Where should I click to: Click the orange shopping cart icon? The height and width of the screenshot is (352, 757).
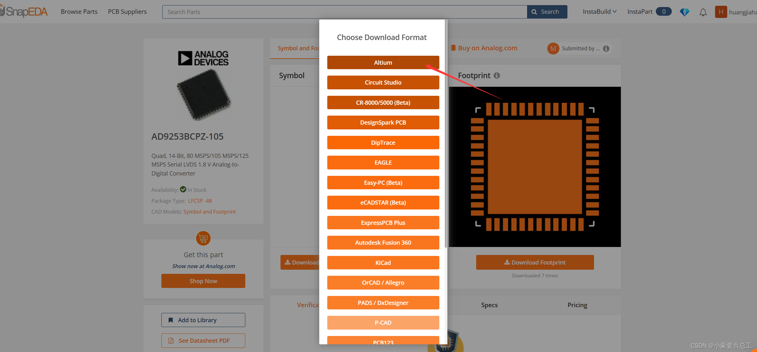point(203,238)
